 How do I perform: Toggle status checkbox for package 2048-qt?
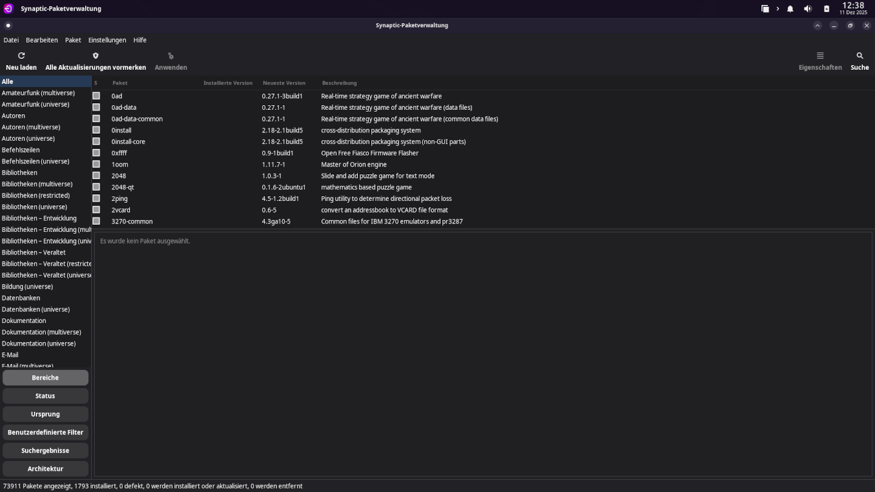point(96,187)
